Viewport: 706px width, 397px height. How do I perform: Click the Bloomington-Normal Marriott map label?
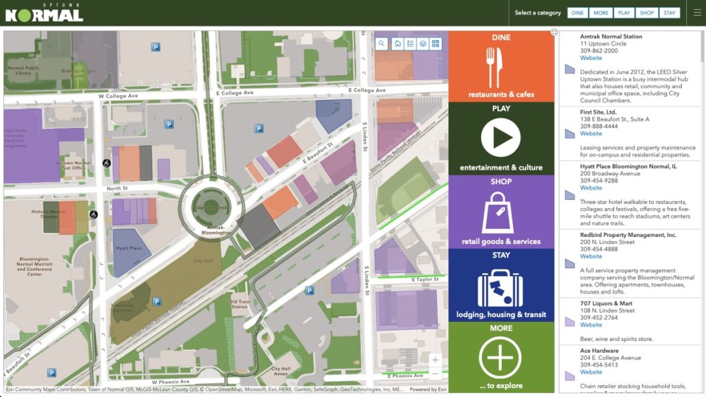[34, 267]
